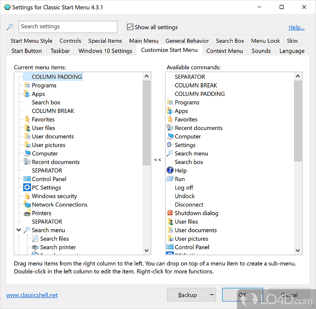Select Search box in Available commands

click(x=189, y=162)
